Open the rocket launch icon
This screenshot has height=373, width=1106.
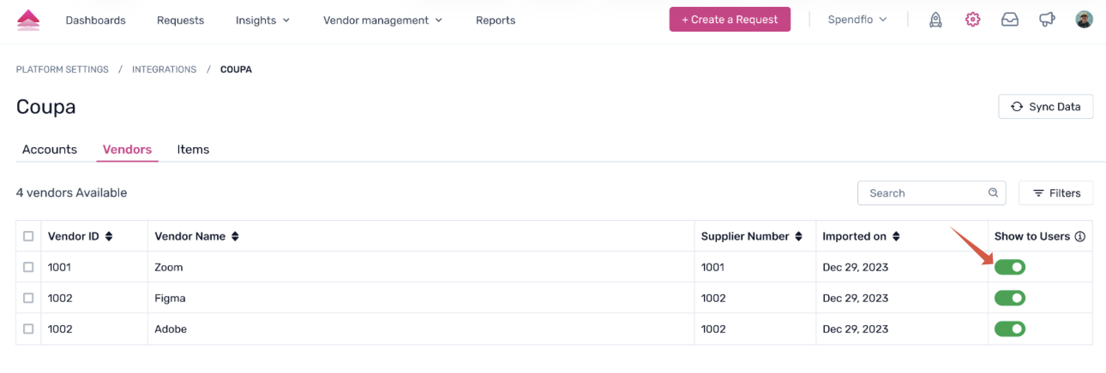click(x=935, y=20)
